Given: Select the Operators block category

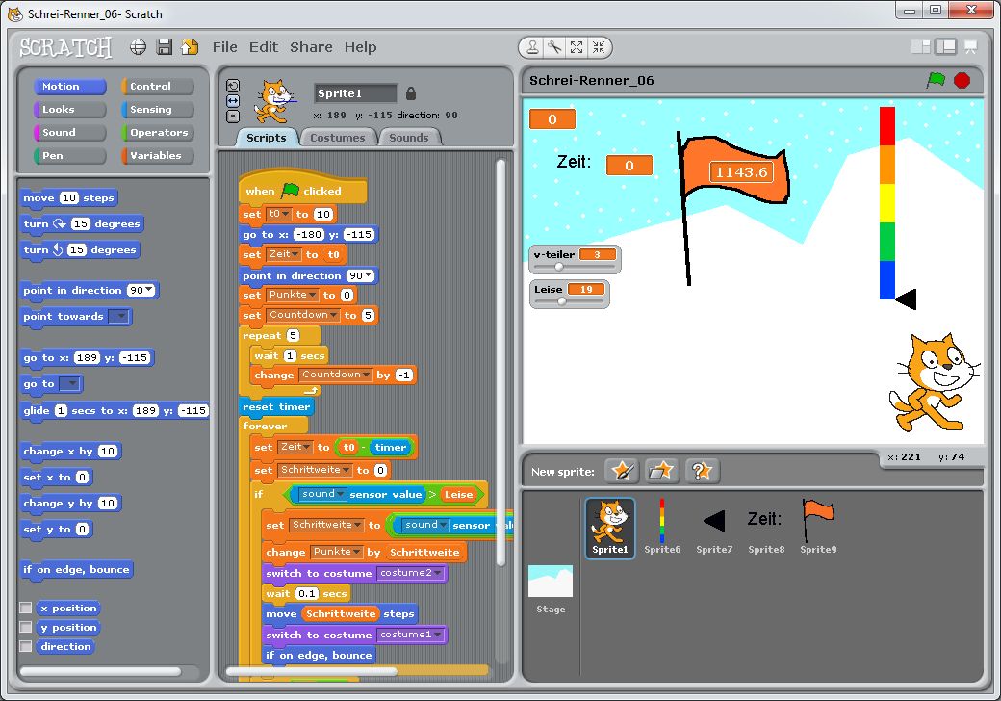Looking at the screenshot, I should 158,133.
